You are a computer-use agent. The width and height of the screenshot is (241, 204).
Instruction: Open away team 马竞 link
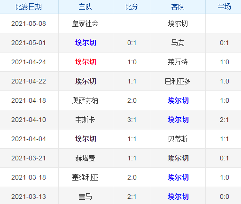point(178,43)
